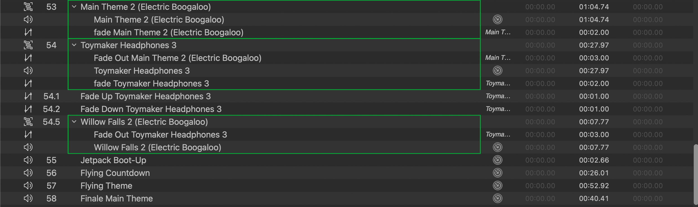
Task: Collapse Toymaker Headphones 3 group chevron
Action: pos(74,45)
